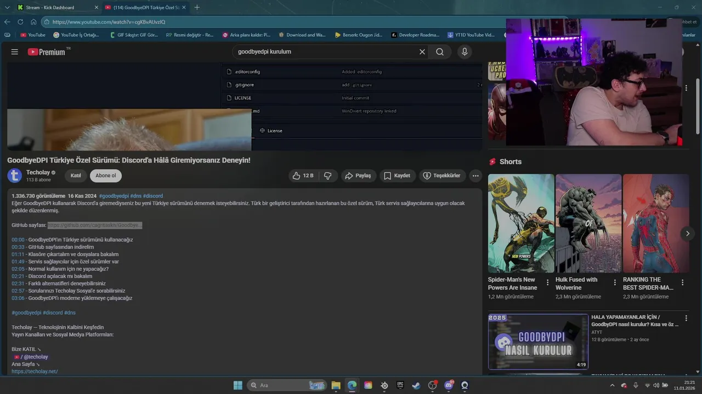The image size is (702, 394).
Task: Open the Developer Roadmap bookmark
Action: [416, 35]
